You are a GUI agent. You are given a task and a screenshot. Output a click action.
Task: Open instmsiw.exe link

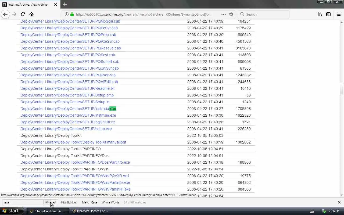[68, 115]
